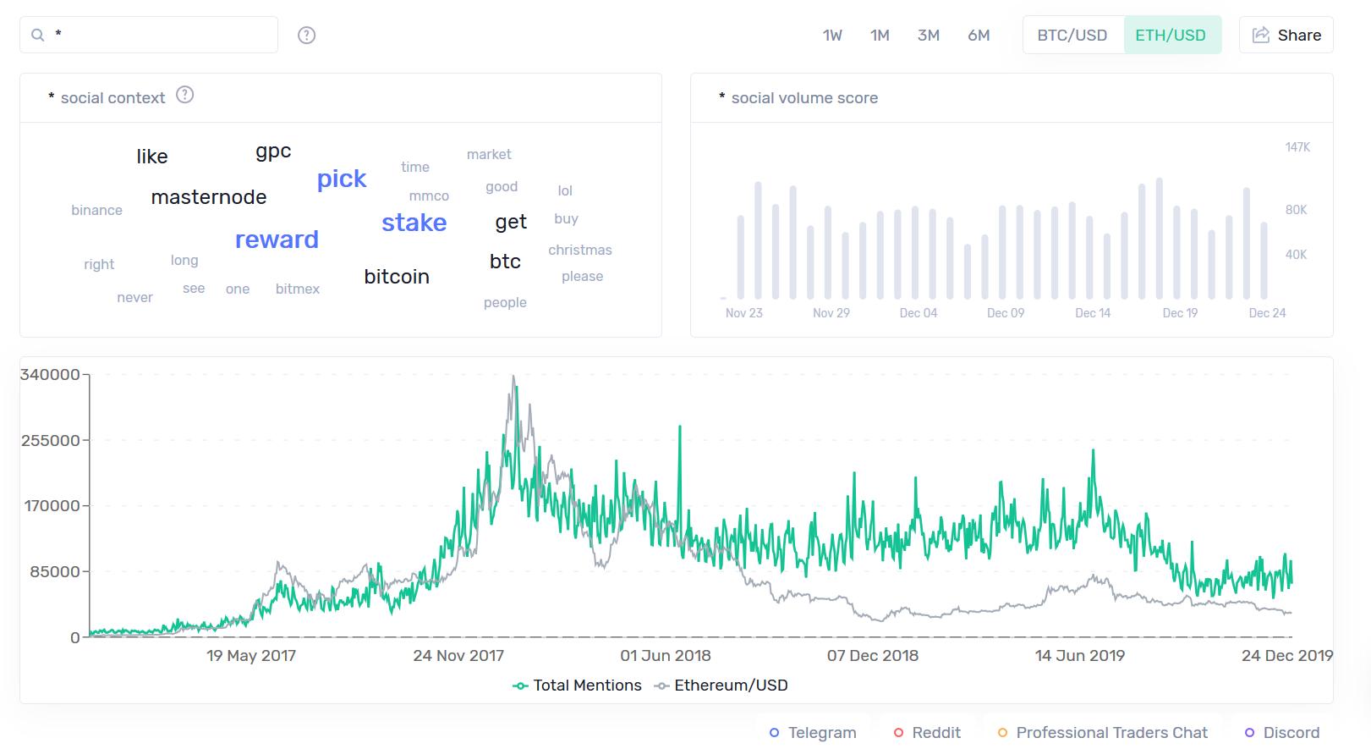This screenshot has height=749, width=1371.
Task: Toggle Ethereum/USD legend marker
Action: (x=662, y=686)
